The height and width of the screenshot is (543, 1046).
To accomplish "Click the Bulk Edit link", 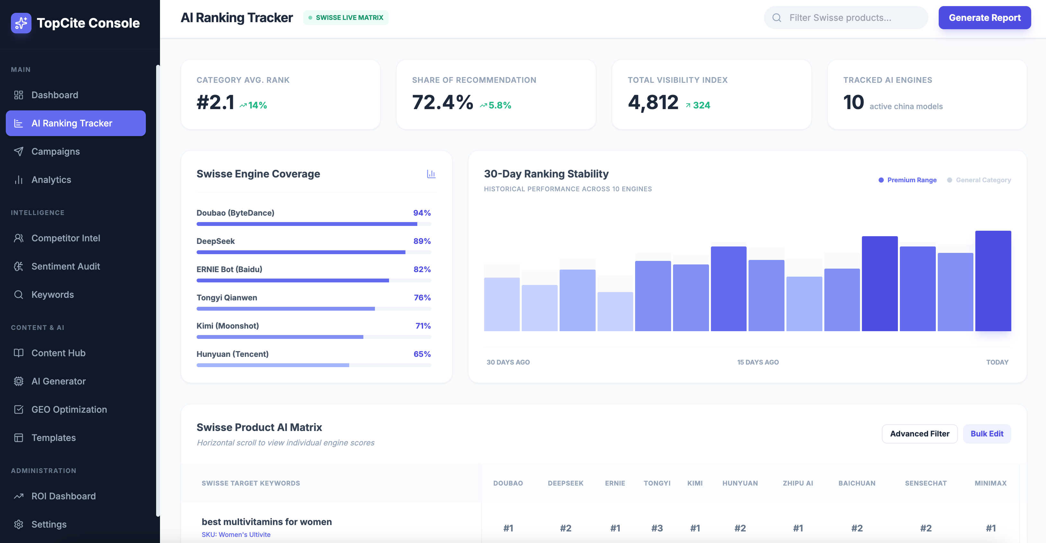I will 987,434.
